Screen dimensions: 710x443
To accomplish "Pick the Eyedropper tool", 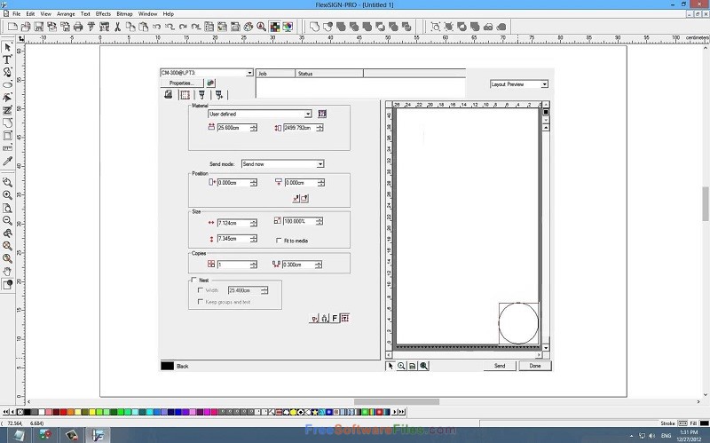I will click(x=7, y=162).
